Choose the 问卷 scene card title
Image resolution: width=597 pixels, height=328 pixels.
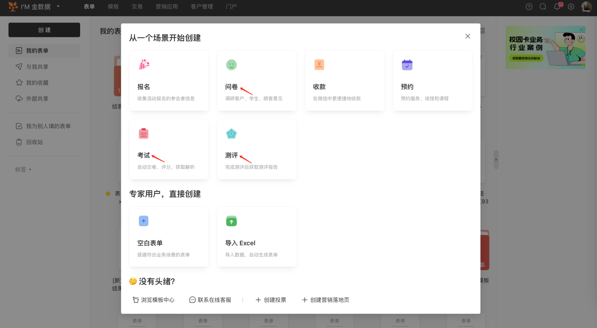pos(231,87)
